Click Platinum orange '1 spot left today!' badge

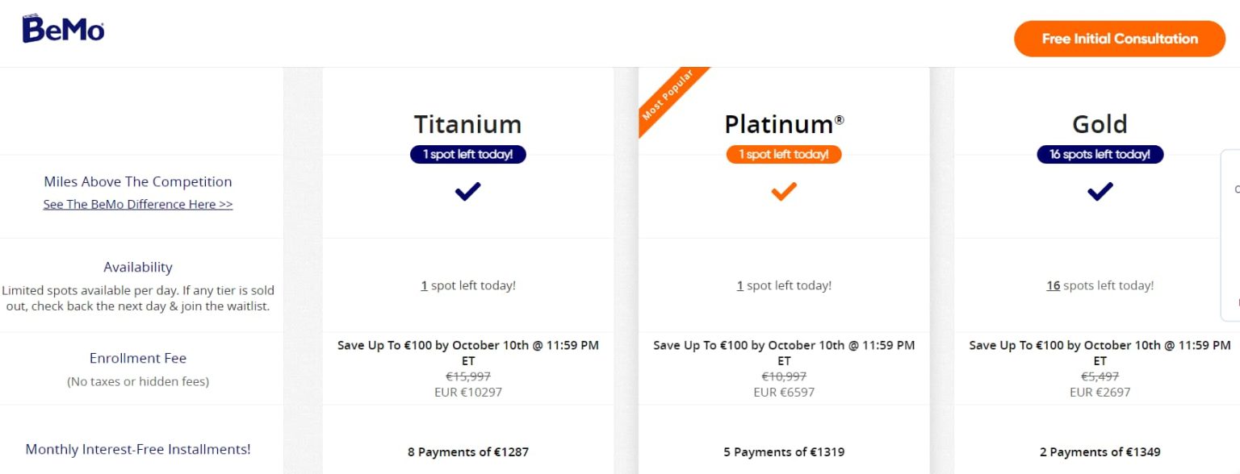783,154
